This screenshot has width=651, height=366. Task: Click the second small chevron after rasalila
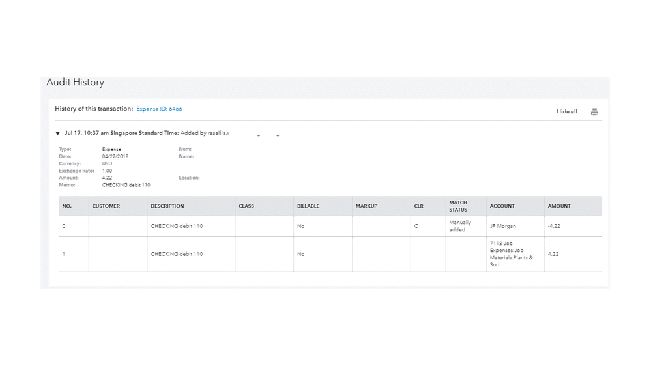(x=278, y=135)
